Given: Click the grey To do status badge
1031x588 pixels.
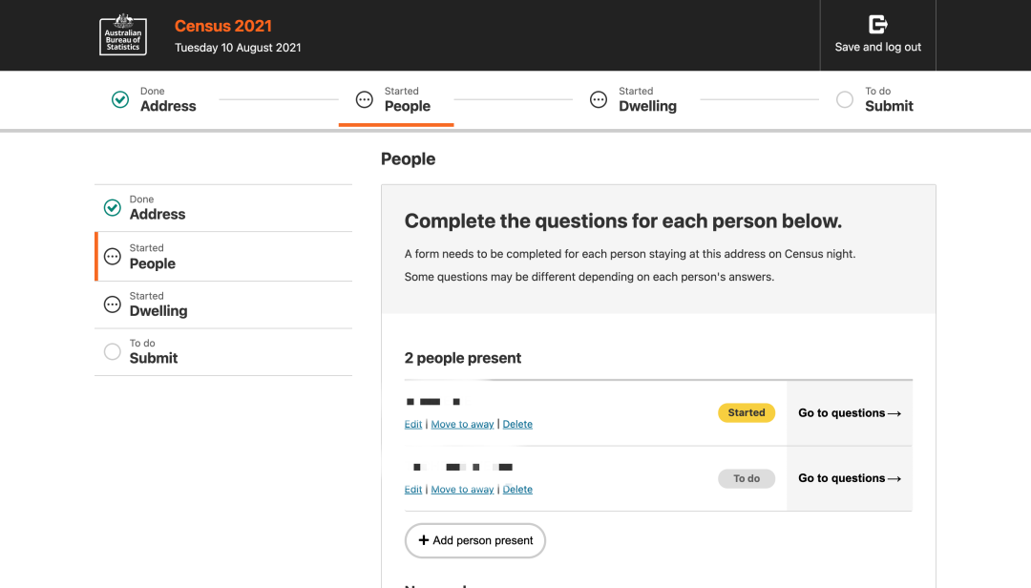Looking at the screenshot, I should point(747,478).
